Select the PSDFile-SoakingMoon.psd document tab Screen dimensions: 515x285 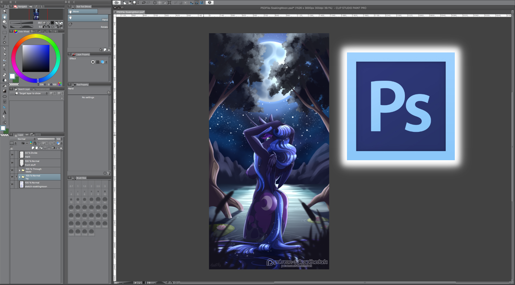click(x=129, y=12)
